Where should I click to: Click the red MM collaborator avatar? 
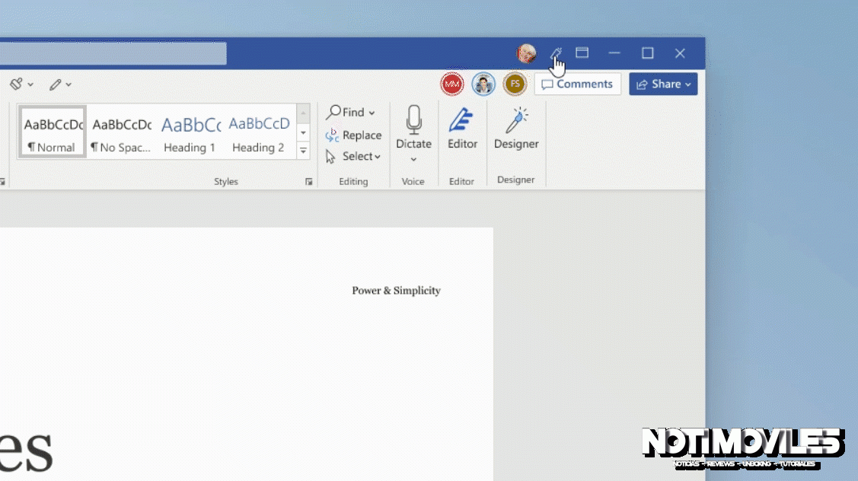coord(452,84)
